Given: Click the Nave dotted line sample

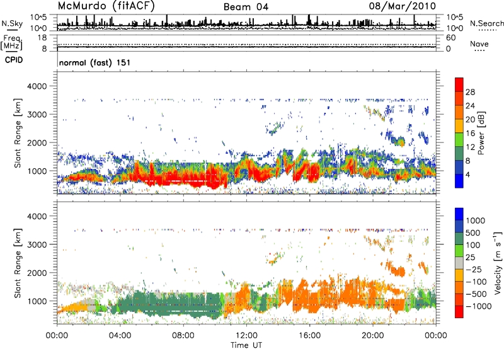Looking at the screenshot, I should coord(479,50).
